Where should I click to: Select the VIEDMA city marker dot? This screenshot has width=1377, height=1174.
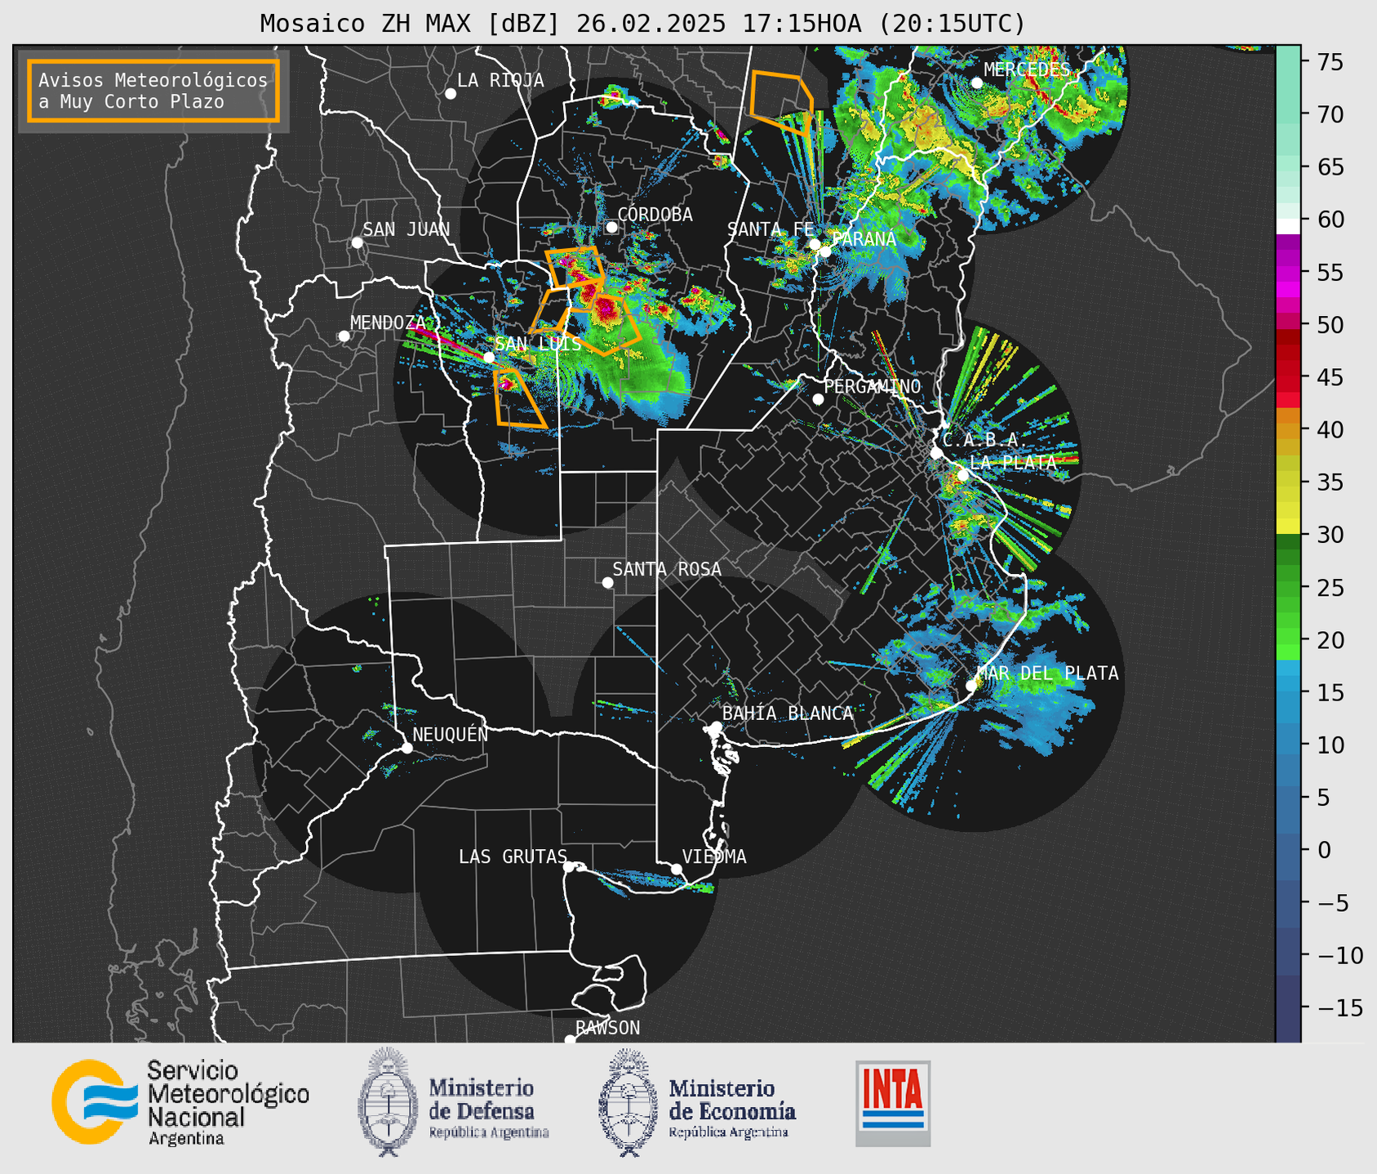pyautogui.click(x=677, y=869)
